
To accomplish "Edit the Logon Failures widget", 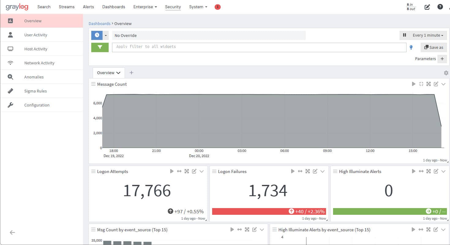I will (x=315, y=171).
